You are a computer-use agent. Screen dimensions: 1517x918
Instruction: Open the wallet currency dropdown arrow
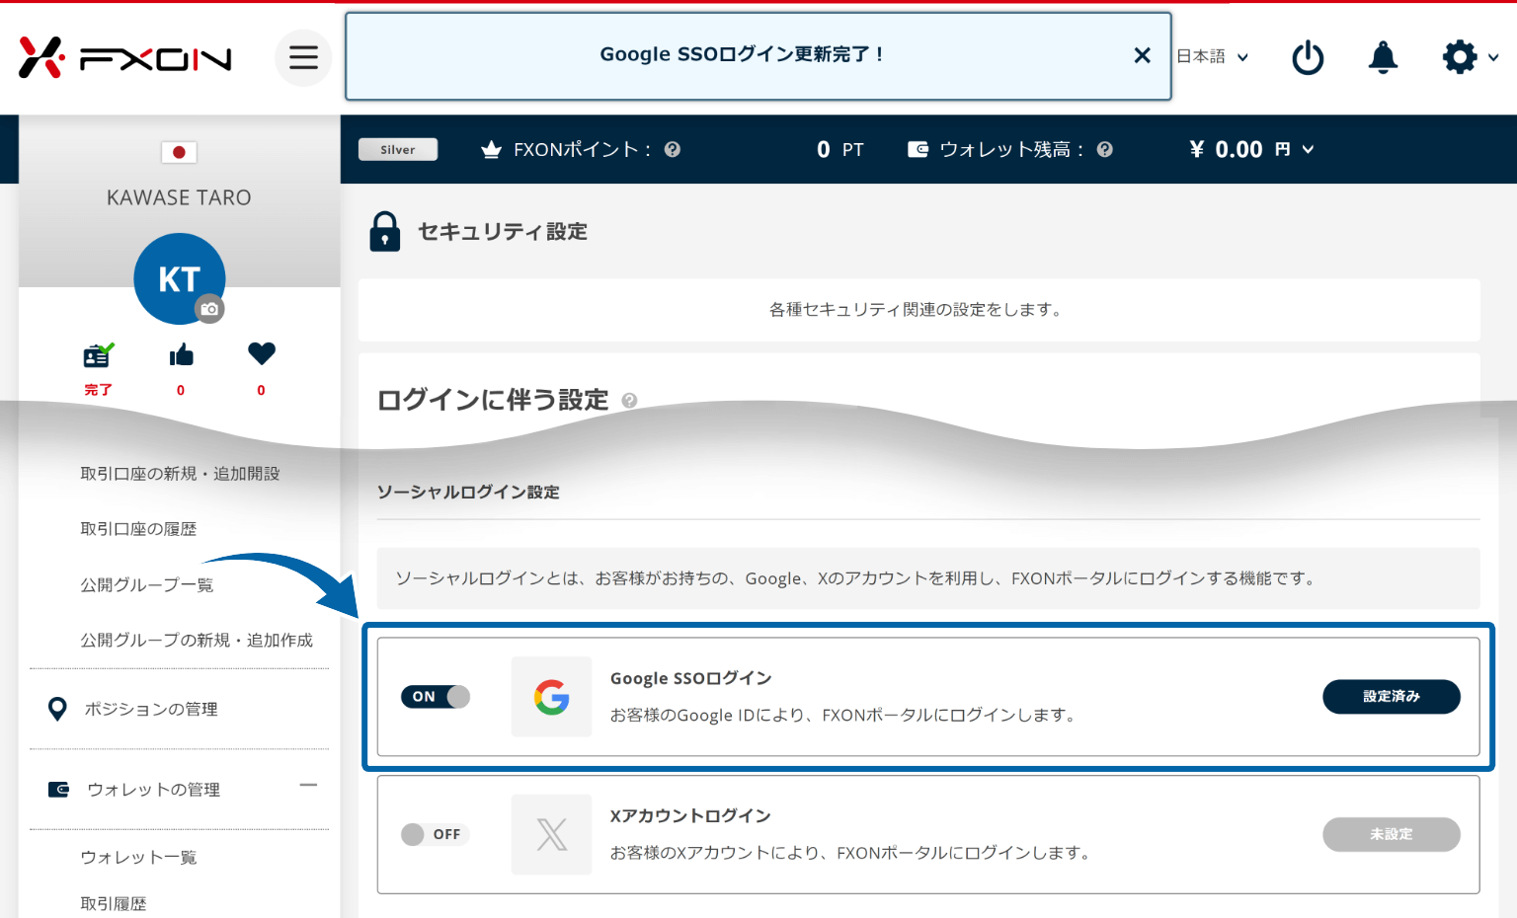(x=1308, y=149)
